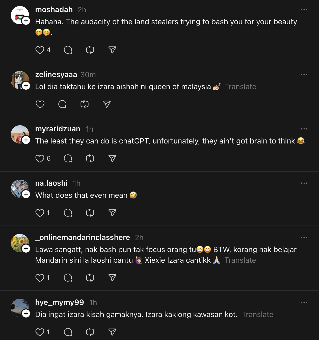Viewport: 319px width, 340px height.
Task: Open more options for _onlinemandarinclasshere's comment
Action: pos(304,237)
